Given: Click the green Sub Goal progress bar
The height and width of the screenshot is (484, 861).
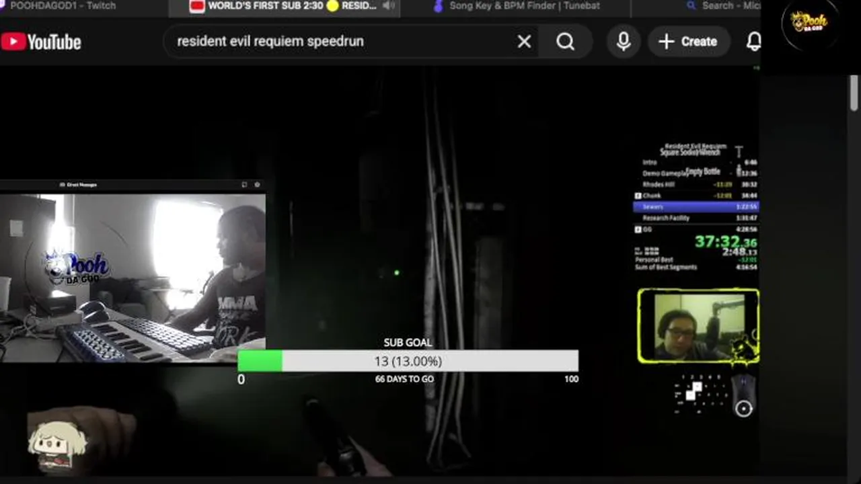Looking at the screenshot, I should coord(408,361).
